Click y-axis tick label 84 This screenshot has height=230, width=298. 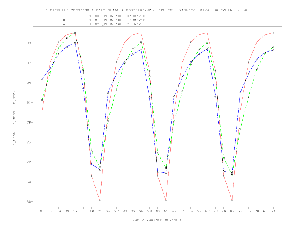[x=29, y=83]
